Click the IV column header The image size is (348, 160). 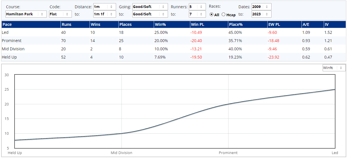click(327, 24)
